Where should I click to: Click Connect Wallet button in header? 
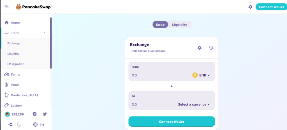click(271, 7)
